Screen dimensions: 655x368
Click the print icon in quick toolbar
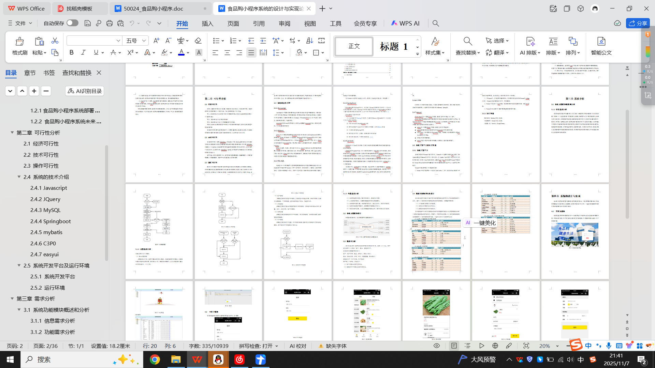110,23
